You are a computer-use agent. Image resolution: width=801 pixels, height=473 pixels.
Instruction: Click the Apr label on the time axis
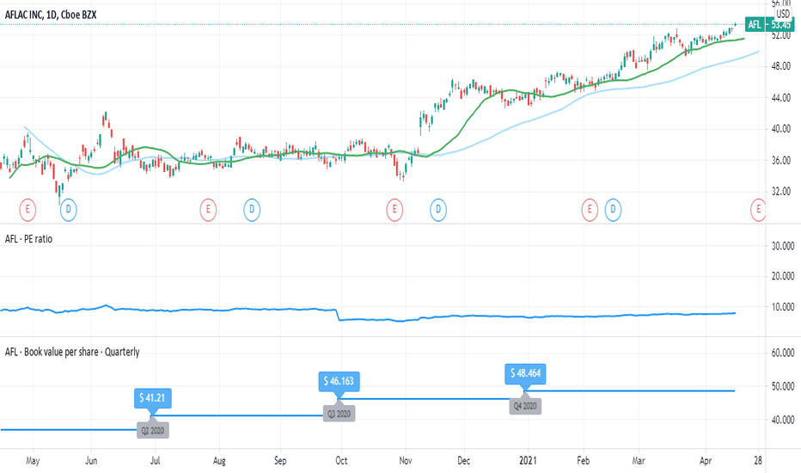[x=706, y=461]
